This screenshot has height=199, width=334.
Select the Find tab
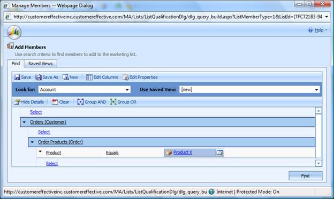[16, 64]
